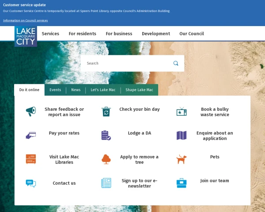Open the Contact us link

tap(64, 183)
